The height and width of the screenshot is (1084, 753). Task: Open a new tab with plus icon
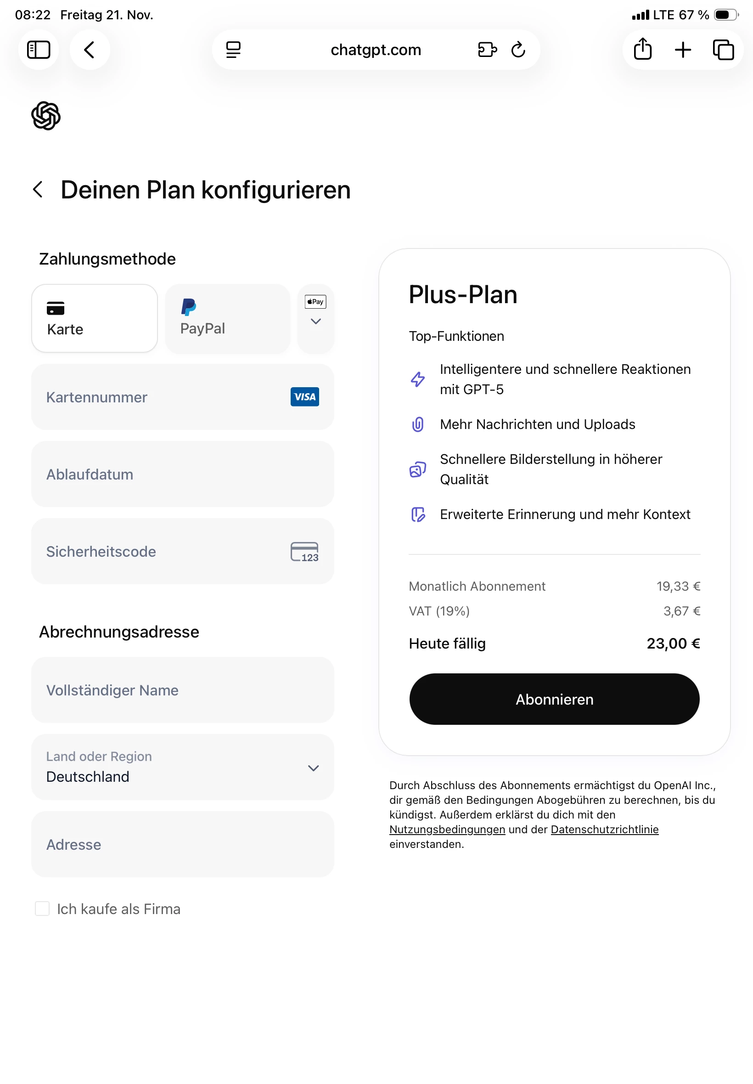(683, 50)
